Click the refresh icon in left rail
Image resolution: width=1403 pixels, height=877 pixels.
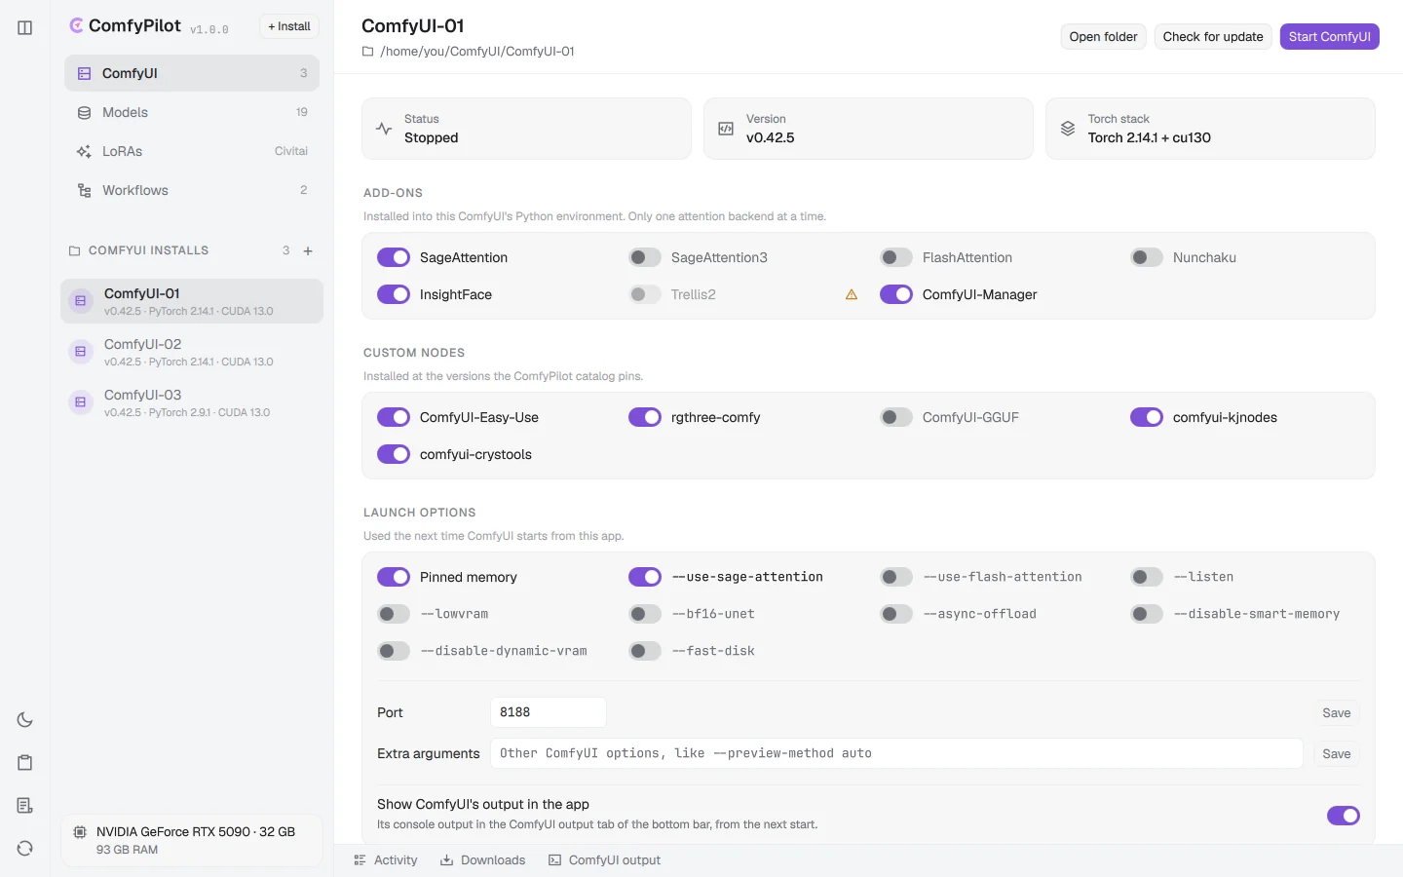pyautogui.click(x=25, y=849)
